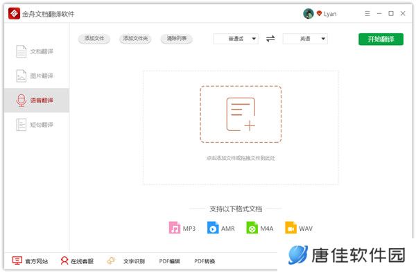Click the orange WAV format icon
Viewport: 416px width, 273px height.
click(291, 228)
